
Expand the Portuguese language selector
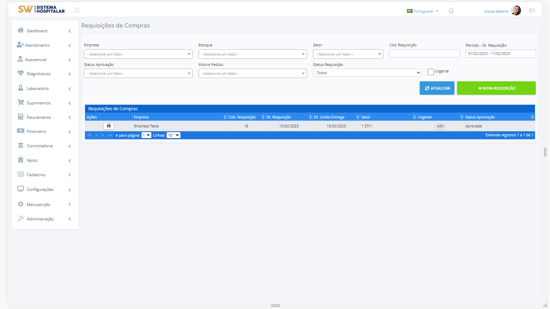[423, 11]
